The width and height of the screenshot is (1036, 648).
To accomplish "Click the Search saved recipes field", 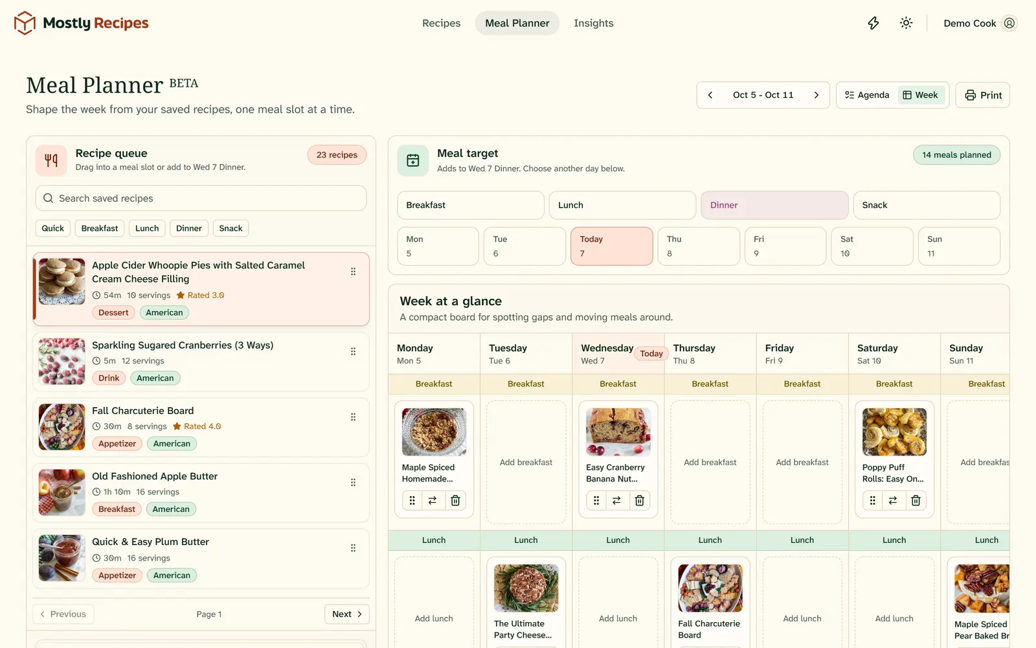I will 201,198.
